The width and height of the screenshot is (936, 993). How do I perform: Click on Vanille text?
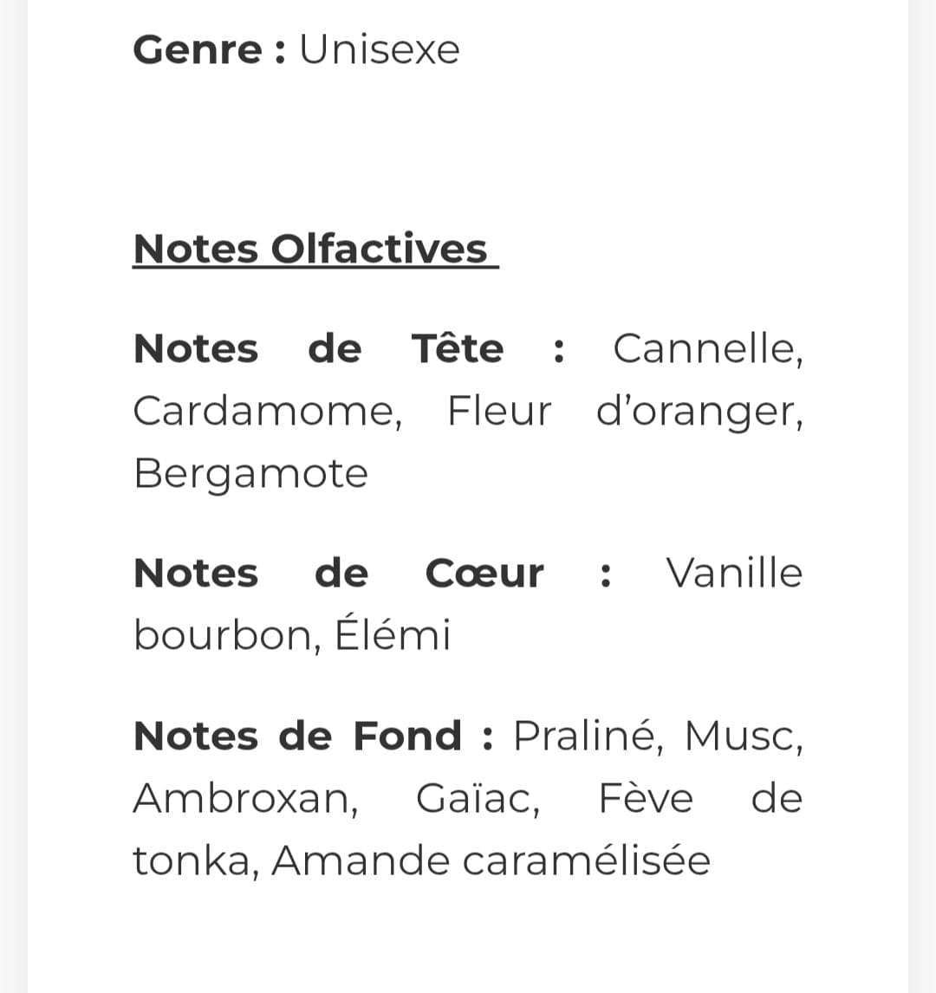pyautogui.click(x=735, y=573)
